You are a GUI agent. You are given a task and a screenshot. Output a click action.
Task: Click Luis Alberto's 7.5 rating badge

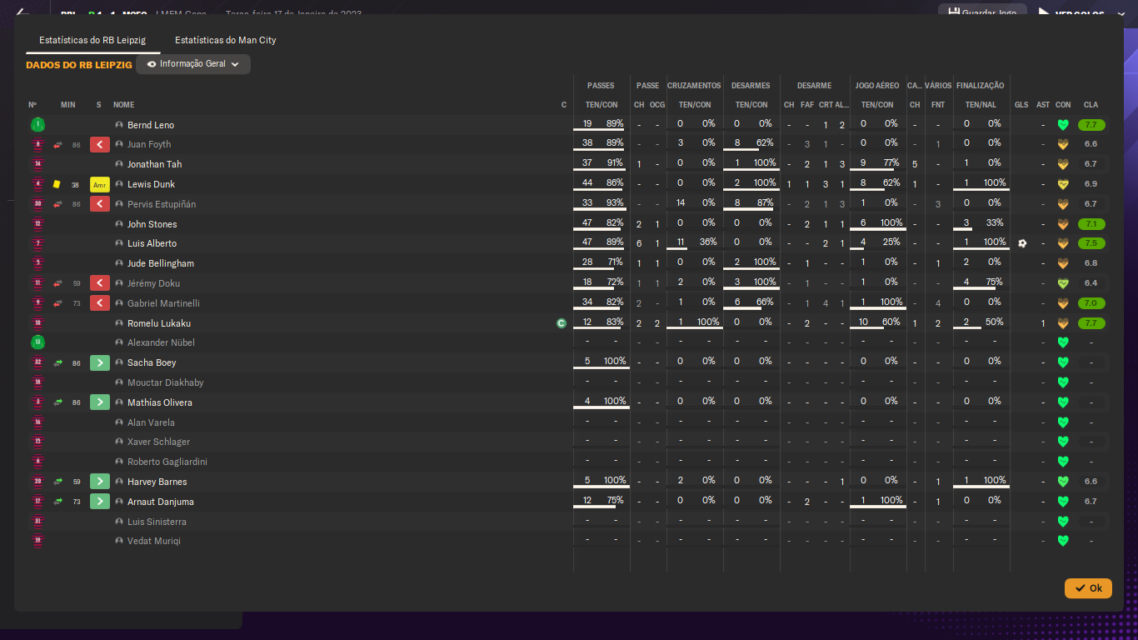(x=1091, y=243)
